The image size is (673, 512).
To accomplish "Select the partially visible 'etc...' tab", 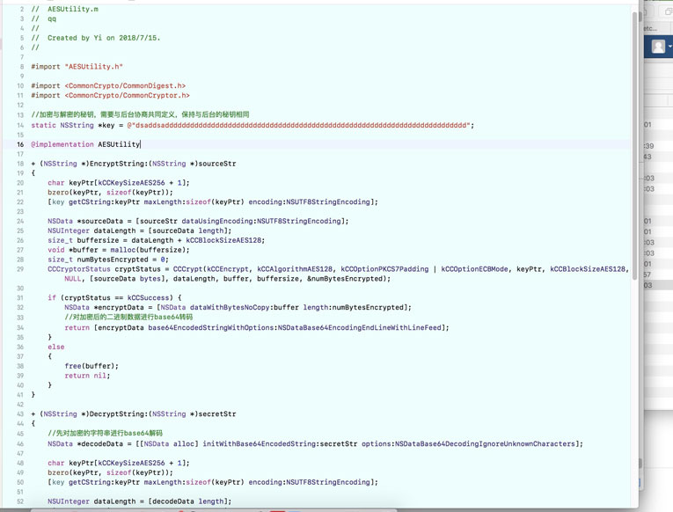I will (x=650, y=28).
